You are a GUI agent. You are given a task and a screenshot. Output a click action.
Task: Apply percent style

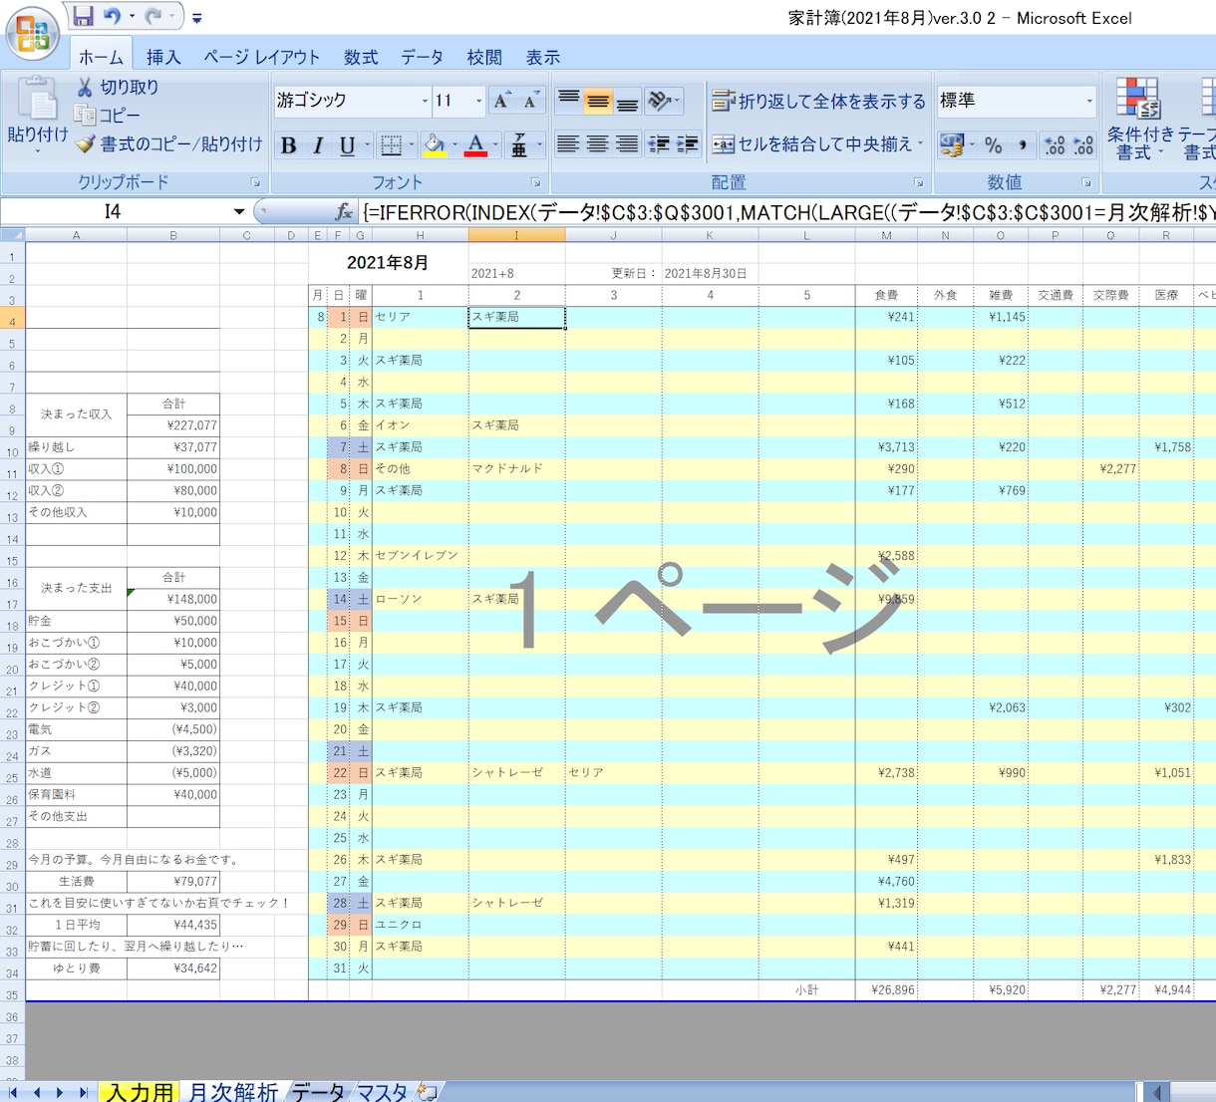994,145
